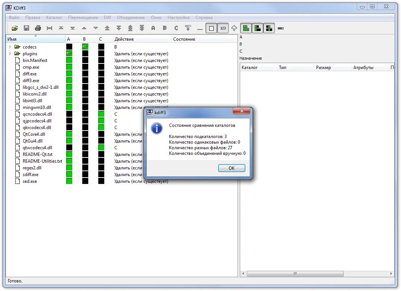Jump to last delta icon
The width and height of the screenshot is (401, 291).
(73, 28)
